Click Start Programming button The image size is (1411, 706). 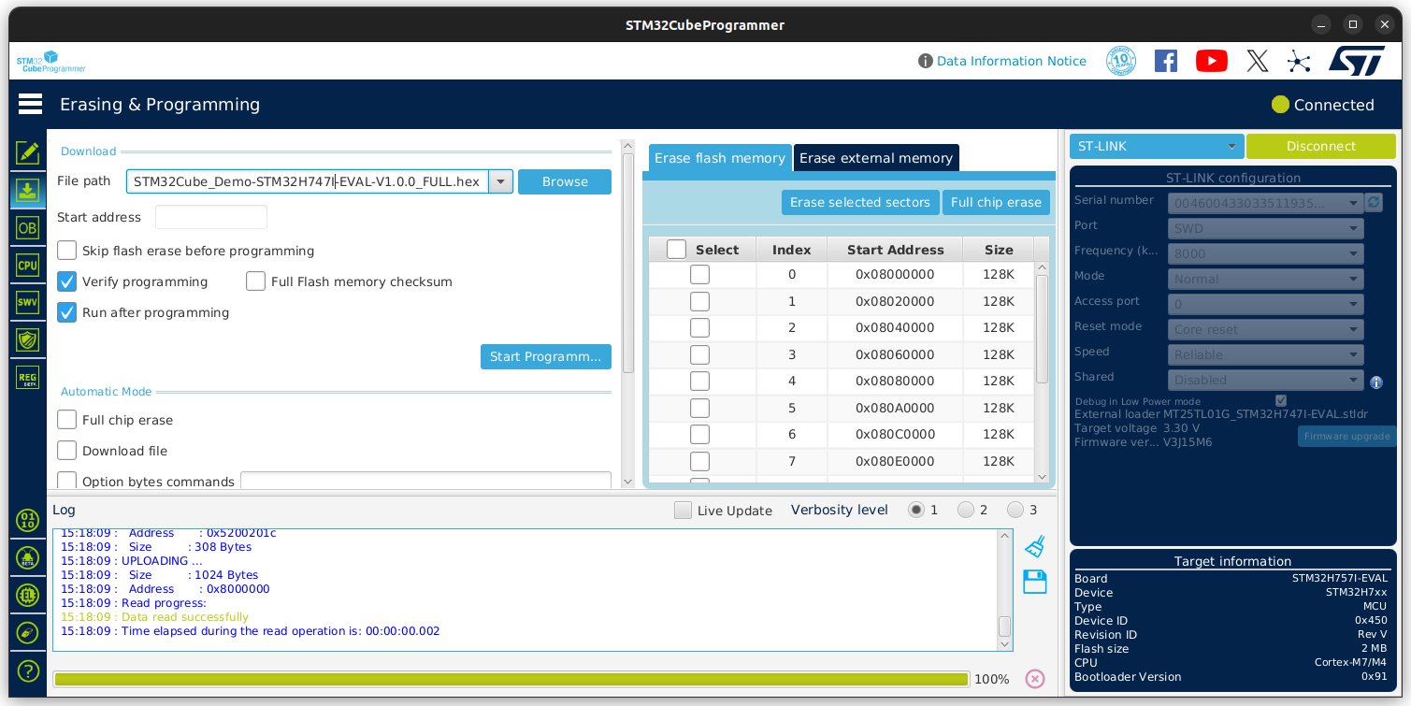[x=546, y=356]
